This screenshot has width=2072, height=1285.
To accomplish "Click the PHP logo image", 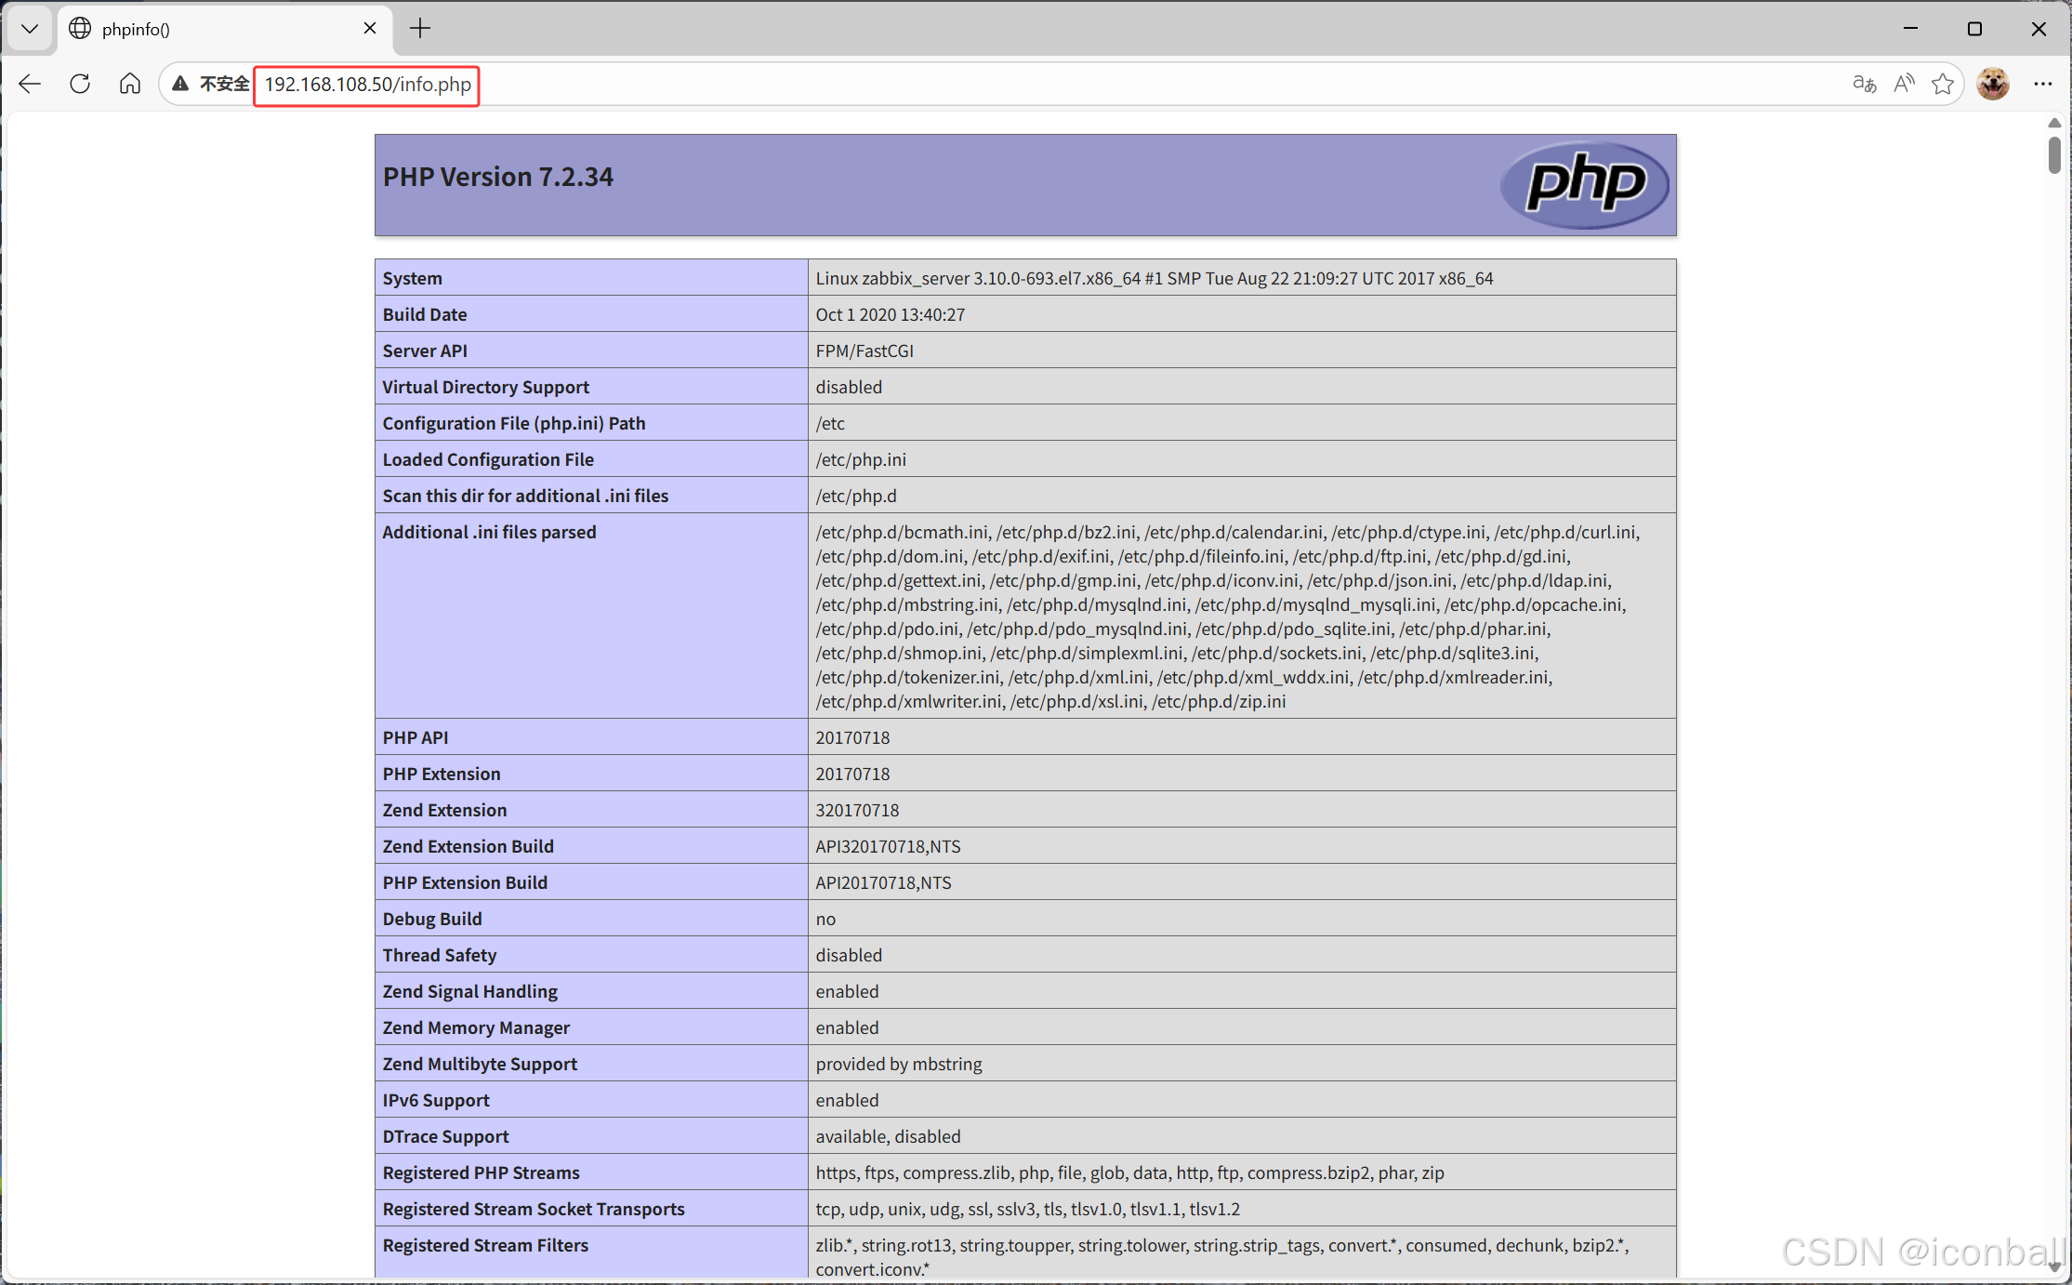I will click(x=1584, y=184).
